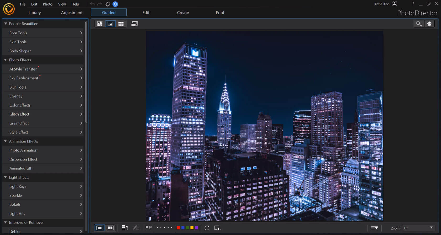The image size is (441, 235).
Task: Select the hand pan tool
Action: click(x=429, y=24)
